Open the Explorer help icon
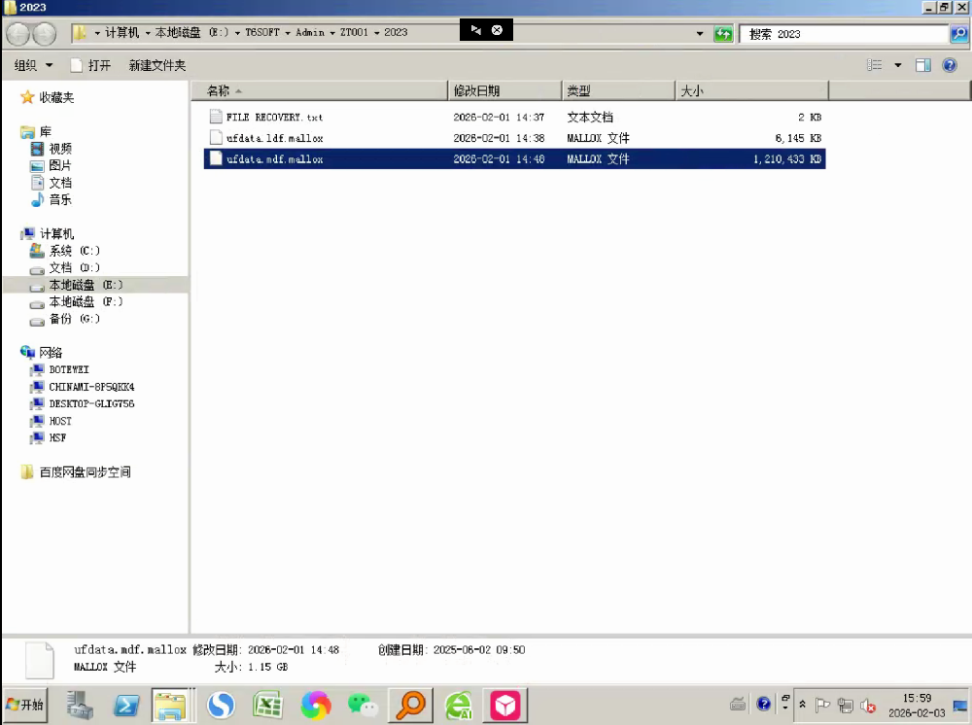This screenshot has height=725, width=972. (950, 65)
